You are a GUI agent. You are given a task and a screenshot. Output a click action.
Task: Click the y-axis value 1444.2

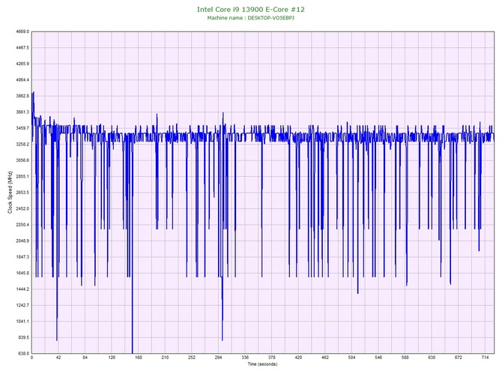coord(22,289)
